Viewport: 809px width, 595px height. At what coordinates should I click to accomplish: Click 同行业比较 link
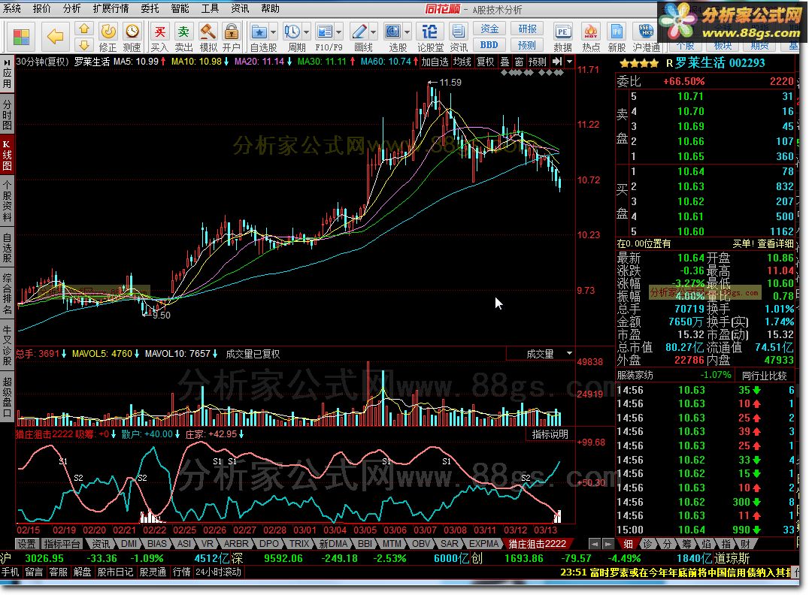[764, 376]
